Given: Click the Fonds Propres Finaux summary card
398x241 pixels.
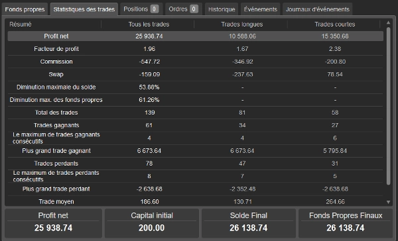Looking at the screenshot, I should coord(346,223).
